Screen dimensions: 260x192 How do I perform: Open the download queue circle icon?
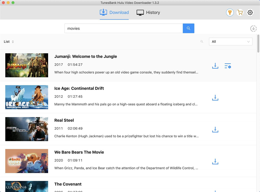(253, 29)
